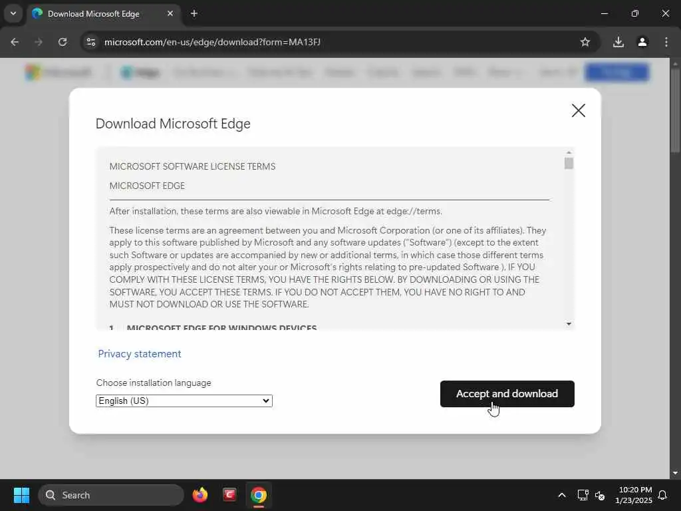Viewport: 681px width, 511px height.
Task: Open the clock showing 10:20 PM
Action: pyautogui.click(x=634, y=495)
